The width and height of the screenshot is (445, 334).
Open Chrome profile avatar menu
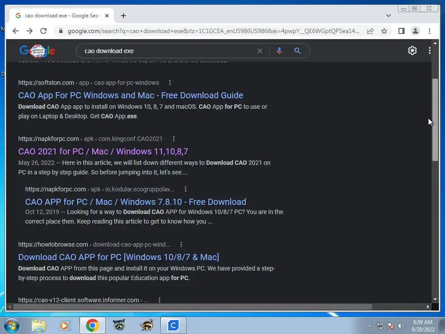[x=415, y=31]
